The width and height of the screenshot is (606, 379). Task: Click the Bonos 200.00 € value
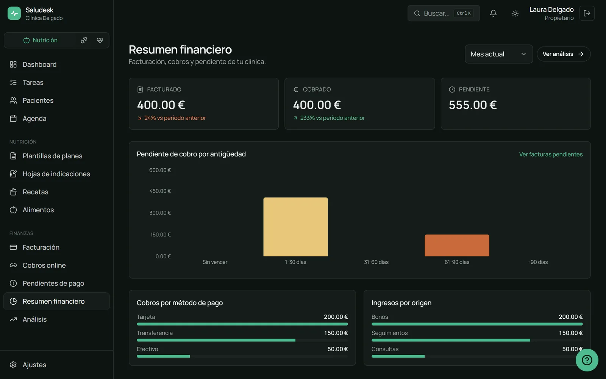pyautogui.click(x=571, y=317)
